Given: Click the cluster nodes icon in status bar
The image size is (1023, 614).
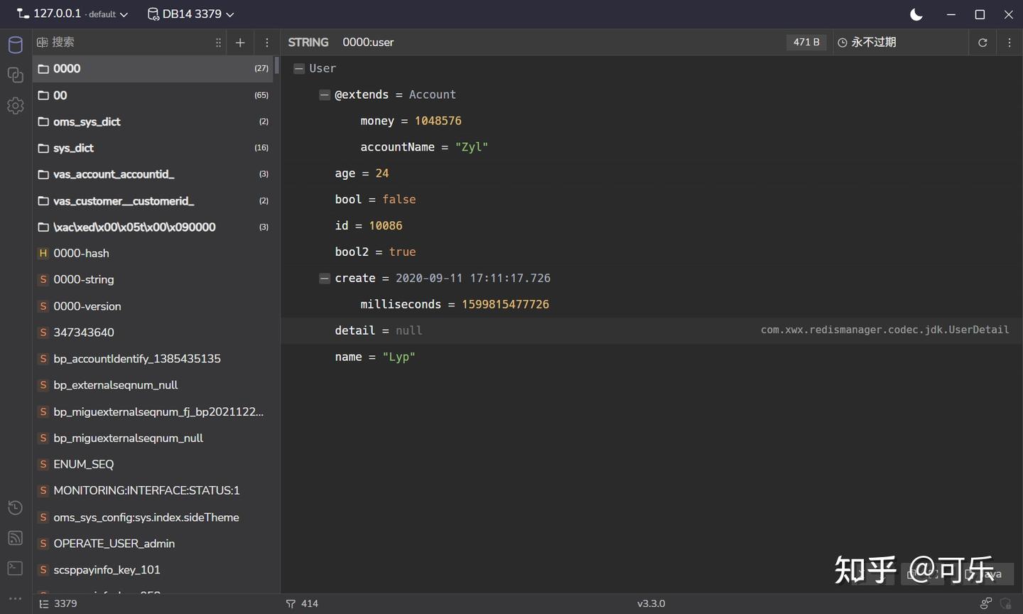Looking at the screenshot, I should [x=985, y=603].
